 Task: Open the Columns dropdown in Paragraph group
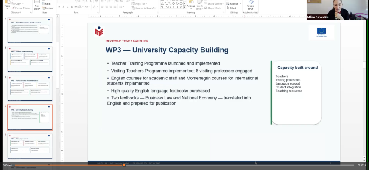point(121,7)
